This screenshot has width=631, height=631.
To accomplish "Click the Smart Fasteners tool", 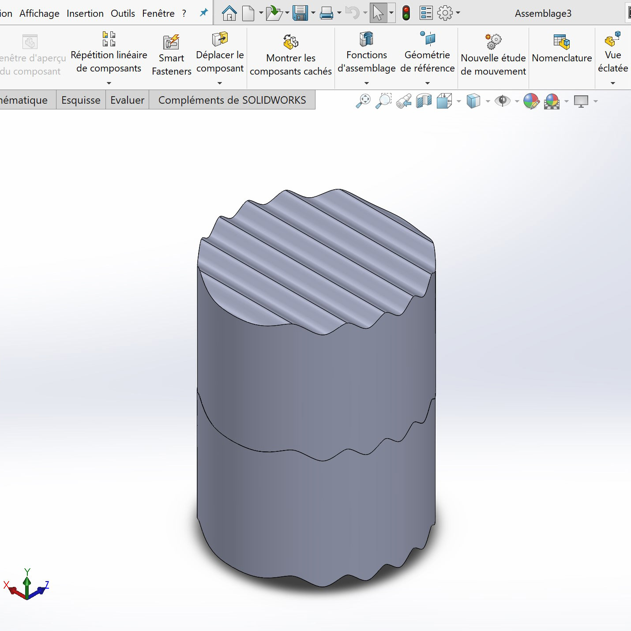I will [x=171, y=55].
